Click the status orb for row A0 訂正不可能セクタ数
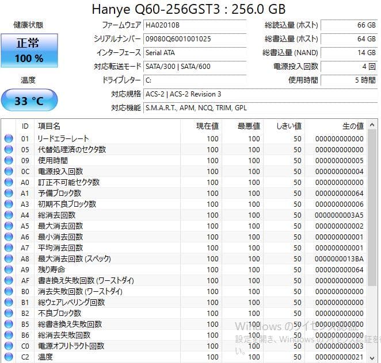This screenshot has width=381, height=363. pos(9,182)
